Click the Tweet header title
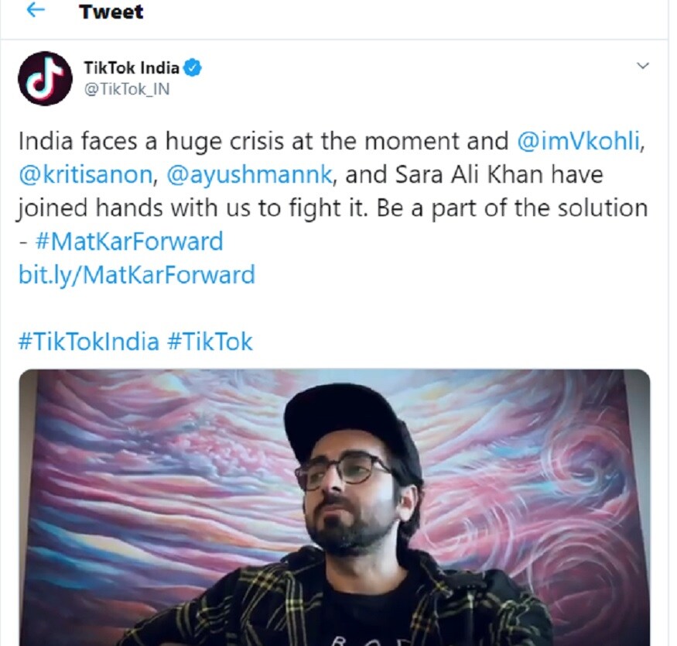Screen dimensions: 677x646 point(111,12)
